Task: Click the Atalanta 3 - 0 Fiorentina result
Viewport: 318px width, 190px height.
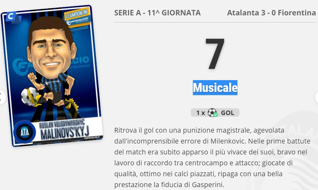Action: pyautogui.click(x=271, y=13)
